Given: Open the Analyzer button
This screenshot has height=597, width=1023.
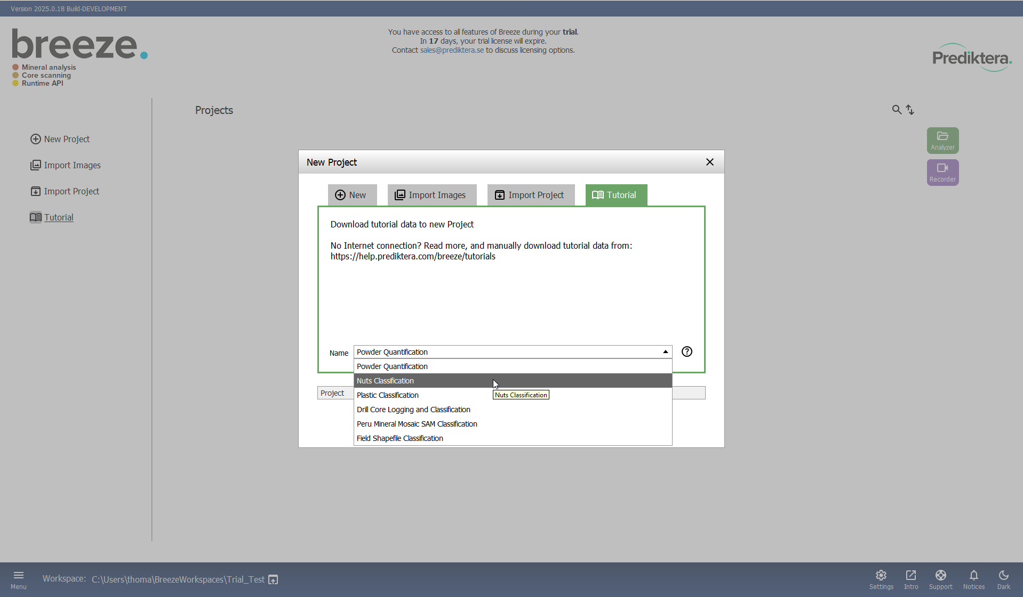Looking at the screenshot, I should [x=942, y=141].
